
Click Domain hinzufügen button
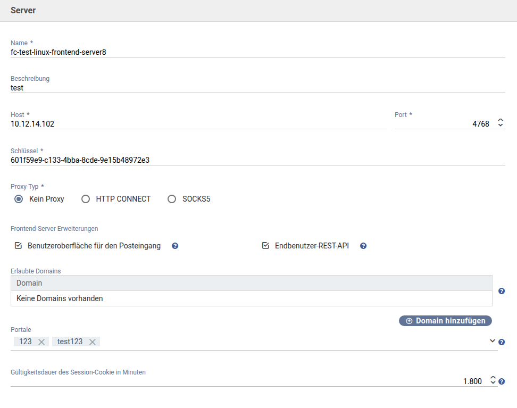[x=445, y=321]
